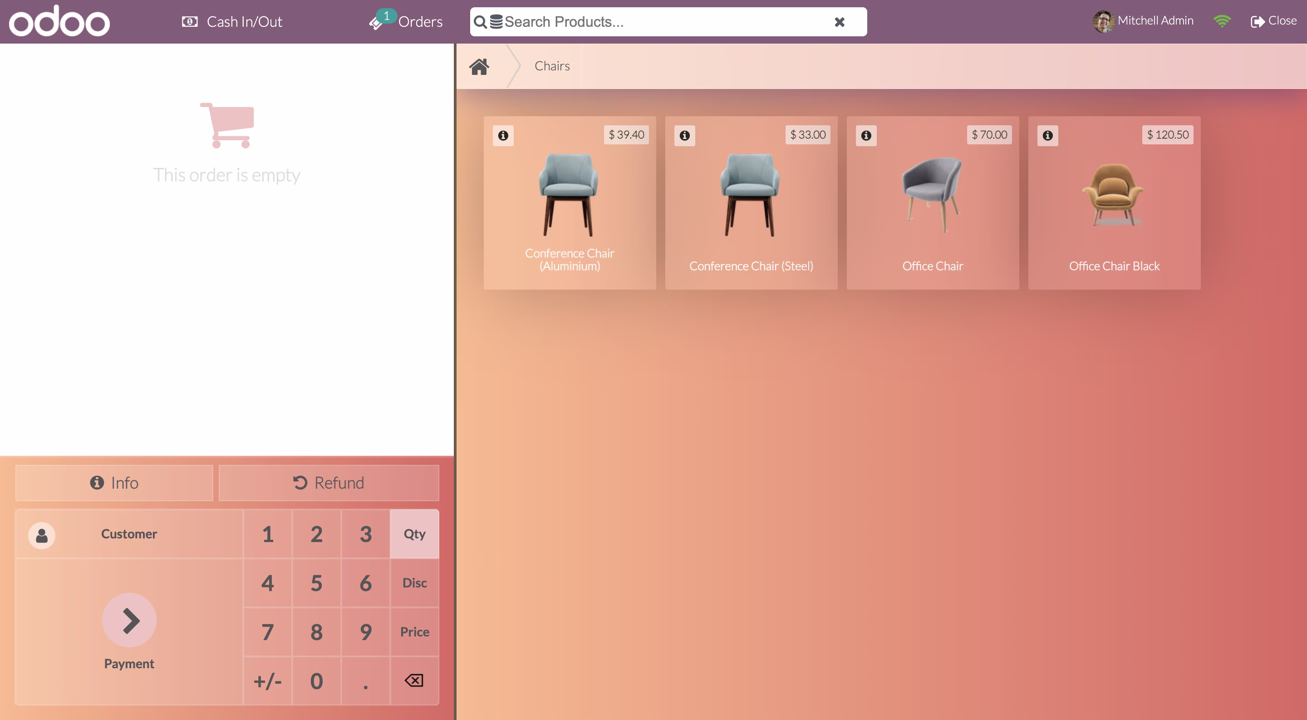
Task: Click the Payment label
Action: [x=129, y=664]
